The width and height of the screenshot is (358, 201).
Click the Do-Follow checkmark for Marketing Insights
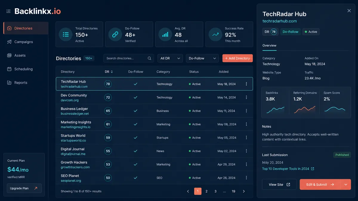135,124
